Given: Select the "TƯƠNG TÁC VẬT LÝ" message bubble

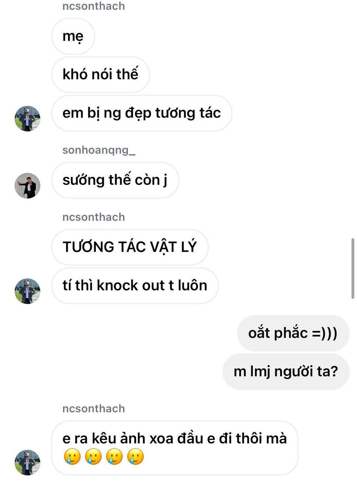Looking at the screenshot, I should coord(130,247).
